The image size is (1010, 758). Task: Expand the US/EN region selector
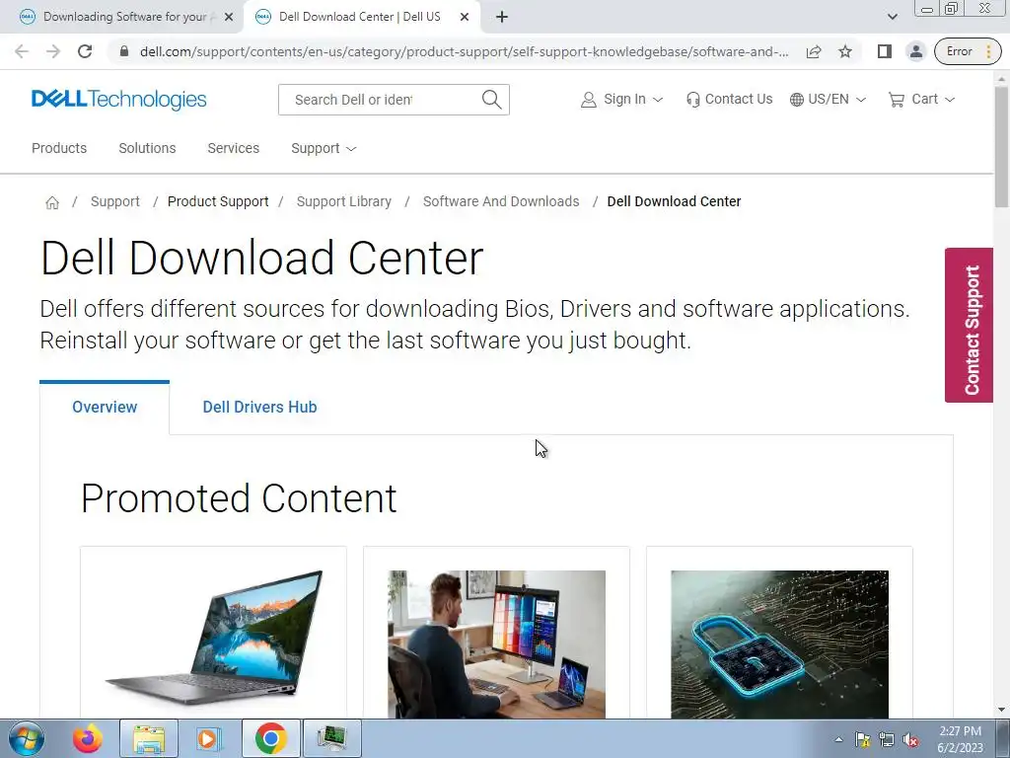coord(828,100)
